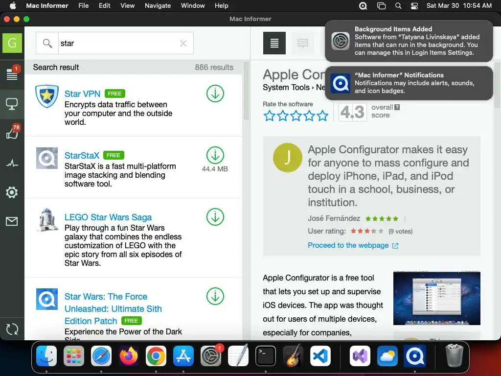Open Spotlight search in menu bar

(x=398, y=6)
